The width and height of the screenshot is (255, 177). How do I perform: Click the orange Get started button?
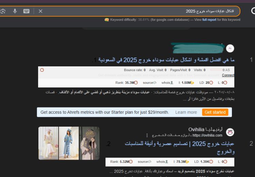(215, 112)
